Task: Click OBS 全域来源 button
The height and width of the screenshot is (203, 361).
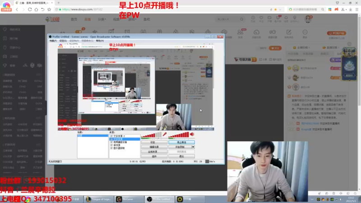Action: (x=154, y=152)
